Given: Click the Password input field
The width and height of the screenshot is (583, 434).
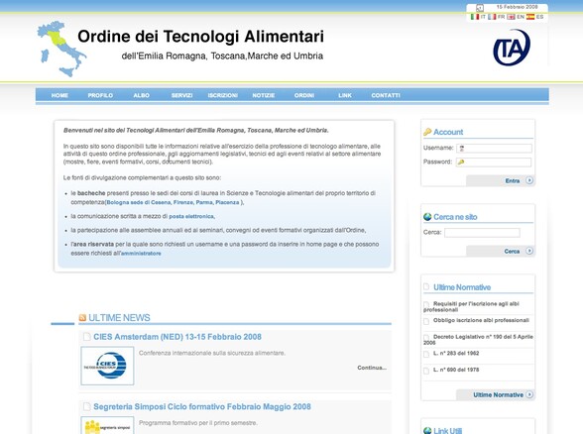Looking at the screenshot, I should (494, 163).
